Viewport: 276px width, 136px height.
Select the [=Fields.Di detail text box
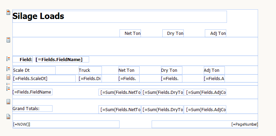tap(90, 79)
